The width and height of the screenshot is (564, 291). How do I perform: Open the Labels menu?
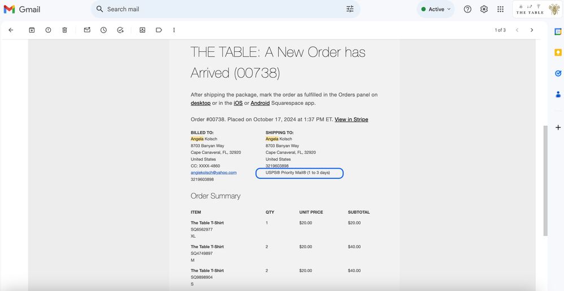pos(159,30)
